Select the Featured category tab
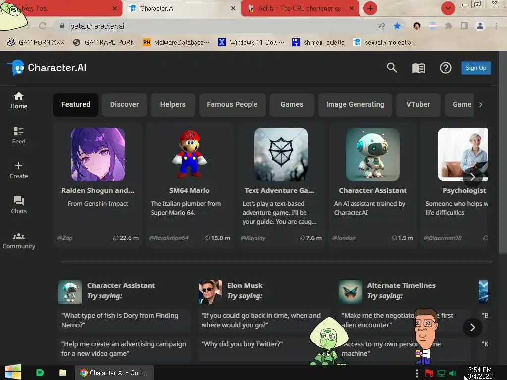Screen dimensions: 507x380 76,105
